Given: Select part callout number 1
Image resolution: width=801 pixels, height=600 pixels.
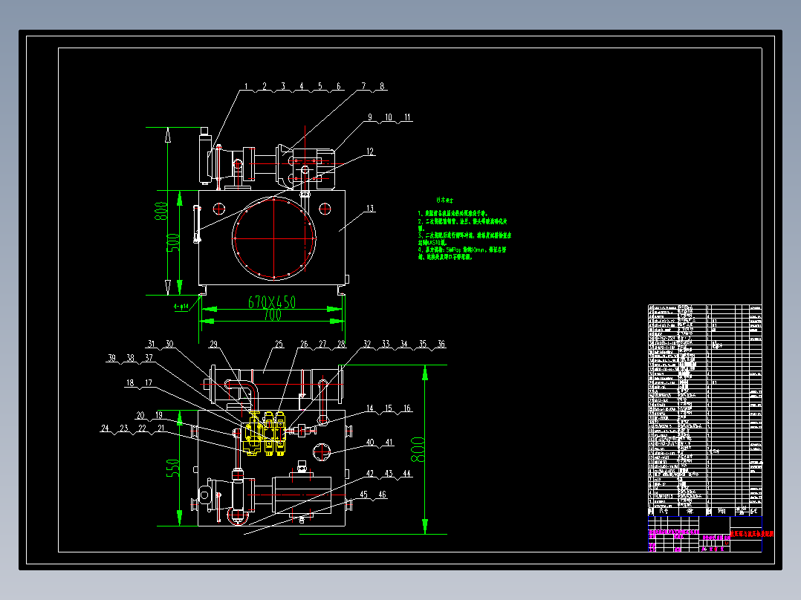Looking at the screenshot, I should coord(246,86).
